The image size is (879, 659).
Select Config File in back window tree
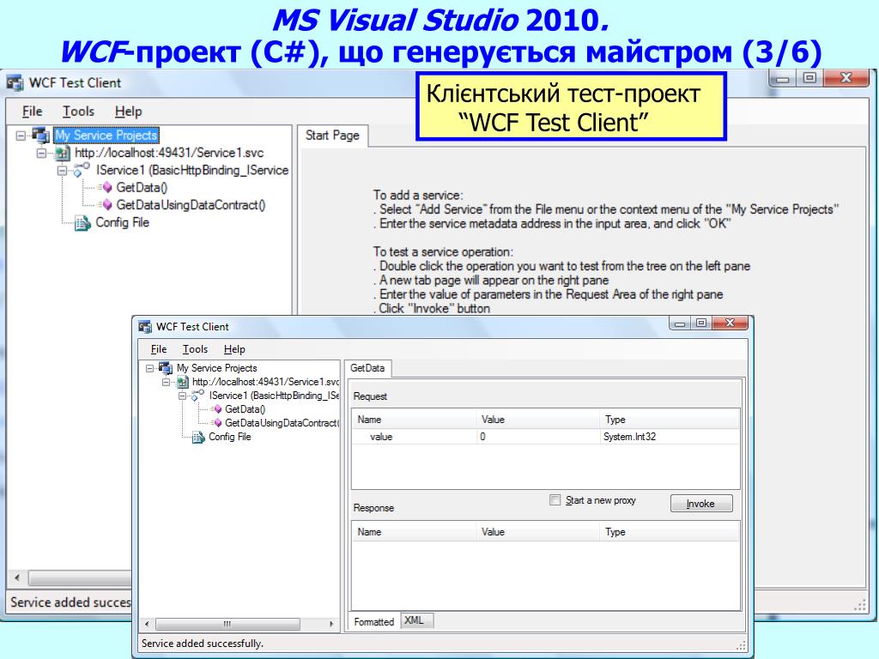(x=122, y=222)
